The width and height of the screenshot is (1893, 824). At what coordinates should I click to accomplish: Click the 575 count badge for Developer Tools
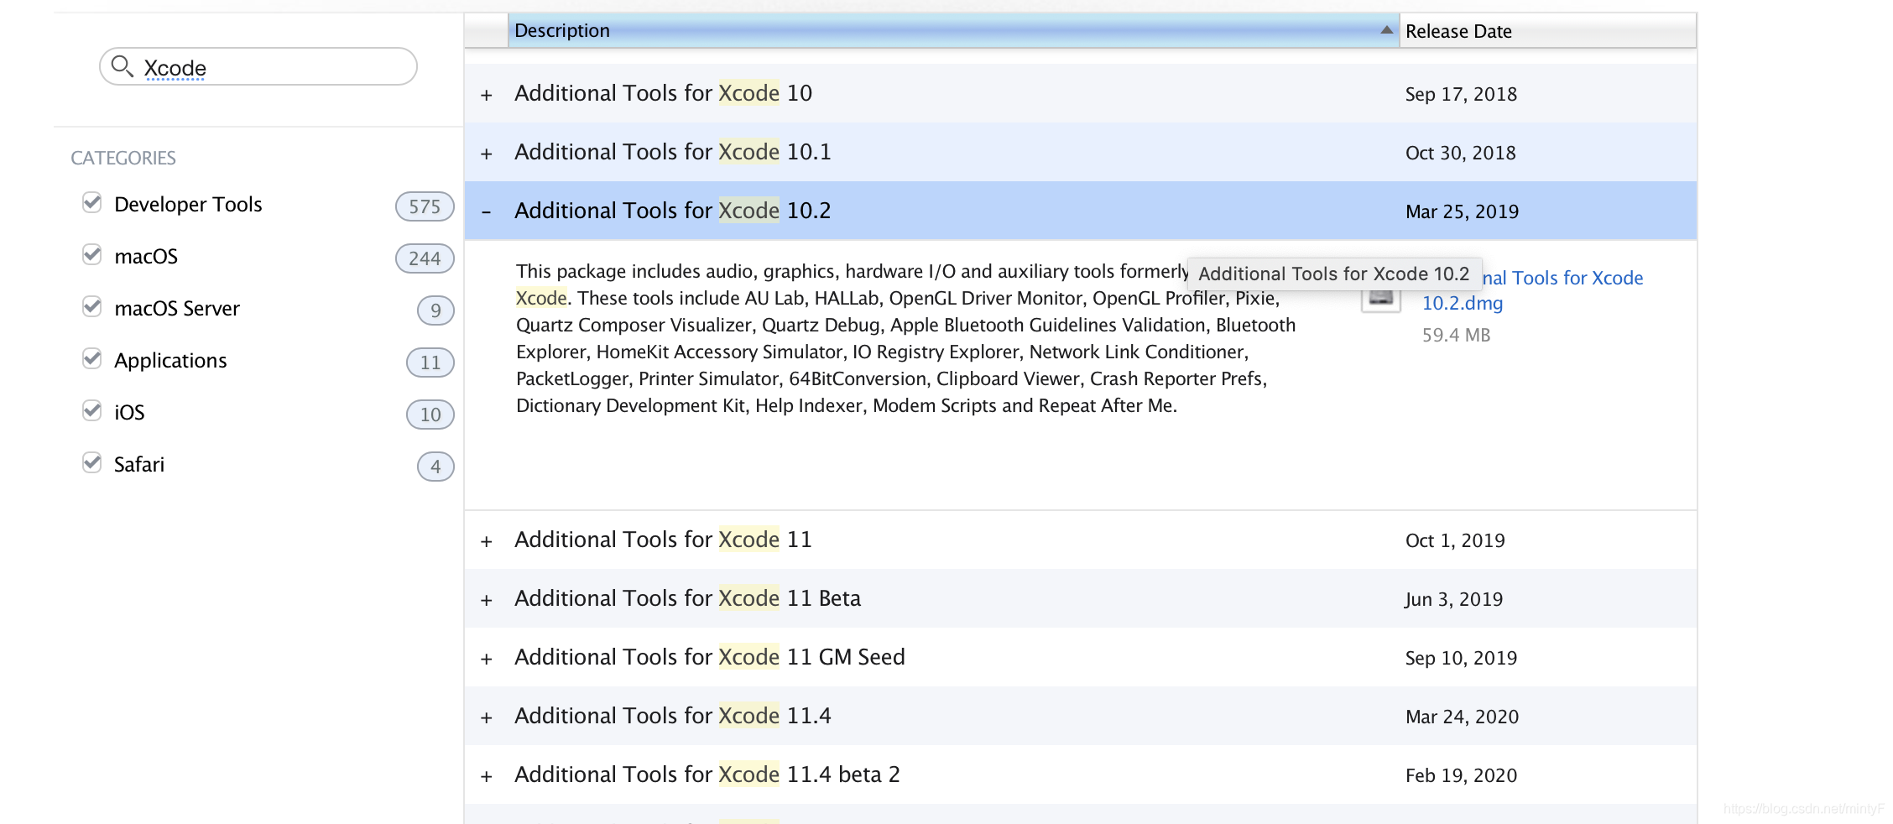425,206
